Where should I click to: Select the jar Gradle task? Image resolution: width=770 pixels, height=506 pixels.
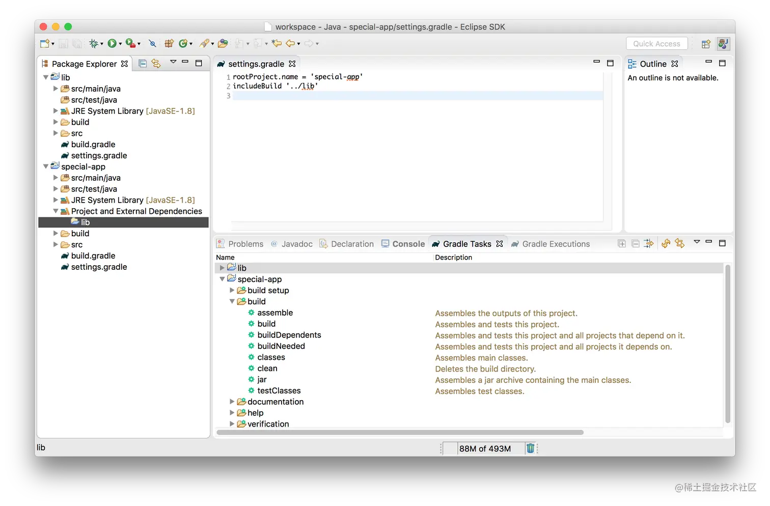(262, 380)
